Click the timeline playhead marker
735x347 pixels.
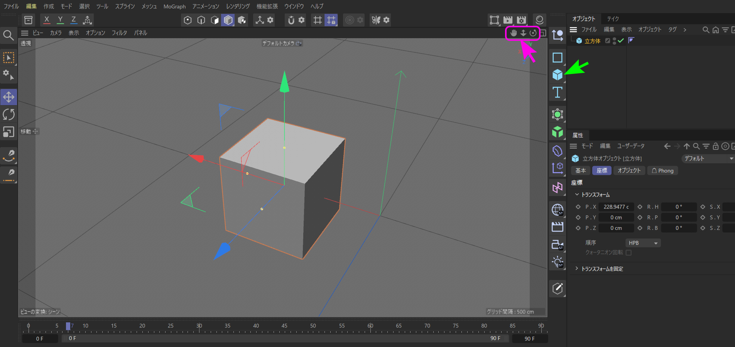(68, 326)
